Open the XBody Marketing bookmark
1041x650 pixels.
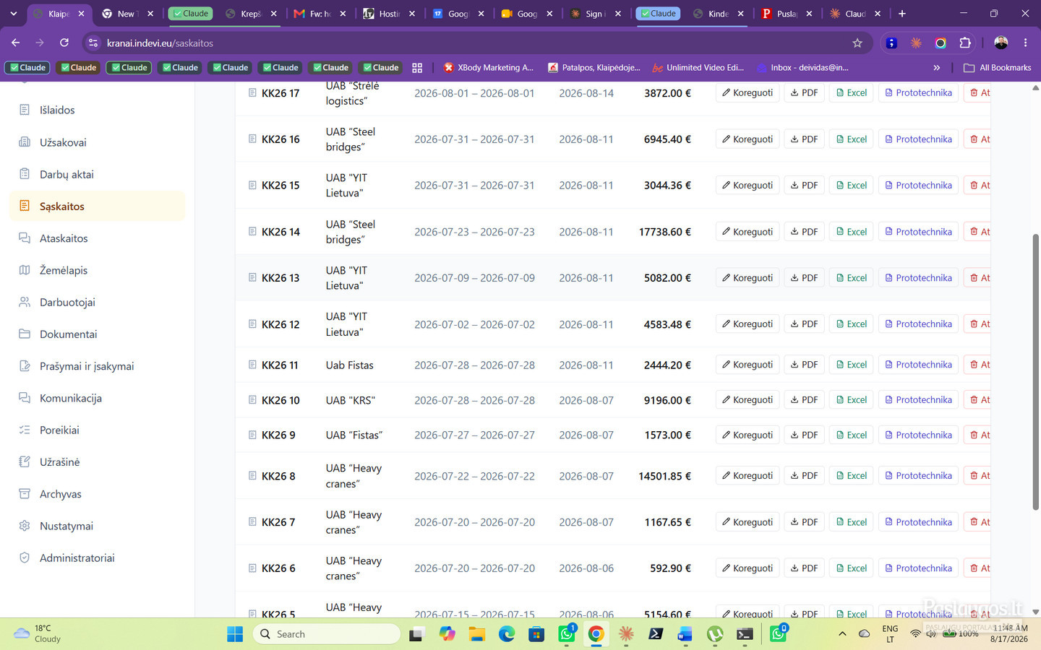pyautogui.click(x=489, y=68)
